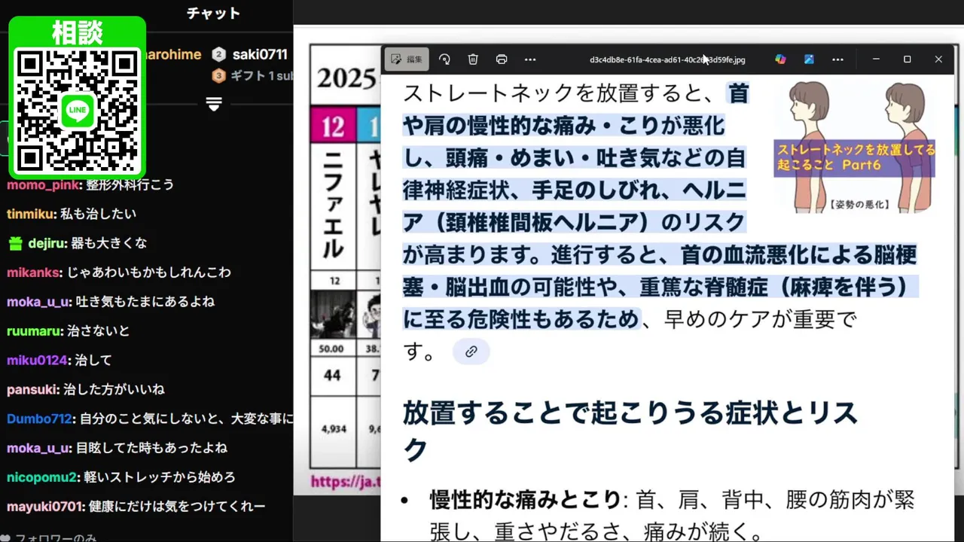Open user momo_pink's chat name
964x542 pixels.
coord(43,185)
